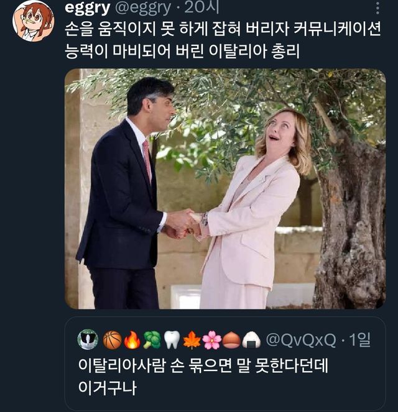Click the fire emoji in quoted name
The height and width of the screenshot is (412, 398).
(x=132, y=340)
